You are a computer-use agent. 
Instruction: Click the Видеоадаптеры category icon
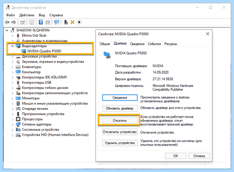coord(18,46)
